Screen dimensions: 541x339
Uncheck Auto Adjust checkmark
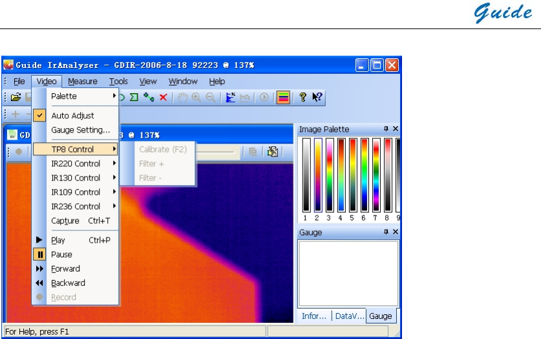pos(39,115)
